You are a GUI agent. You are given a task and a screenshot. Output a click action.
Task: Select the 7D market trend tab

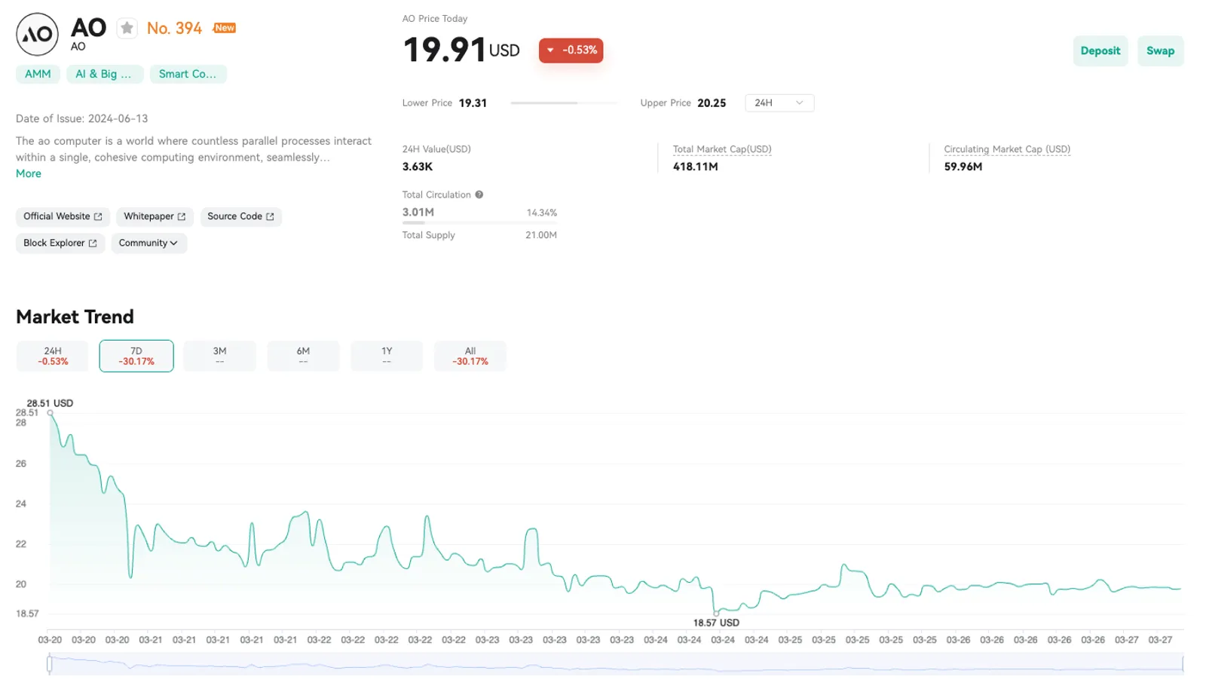136,356
